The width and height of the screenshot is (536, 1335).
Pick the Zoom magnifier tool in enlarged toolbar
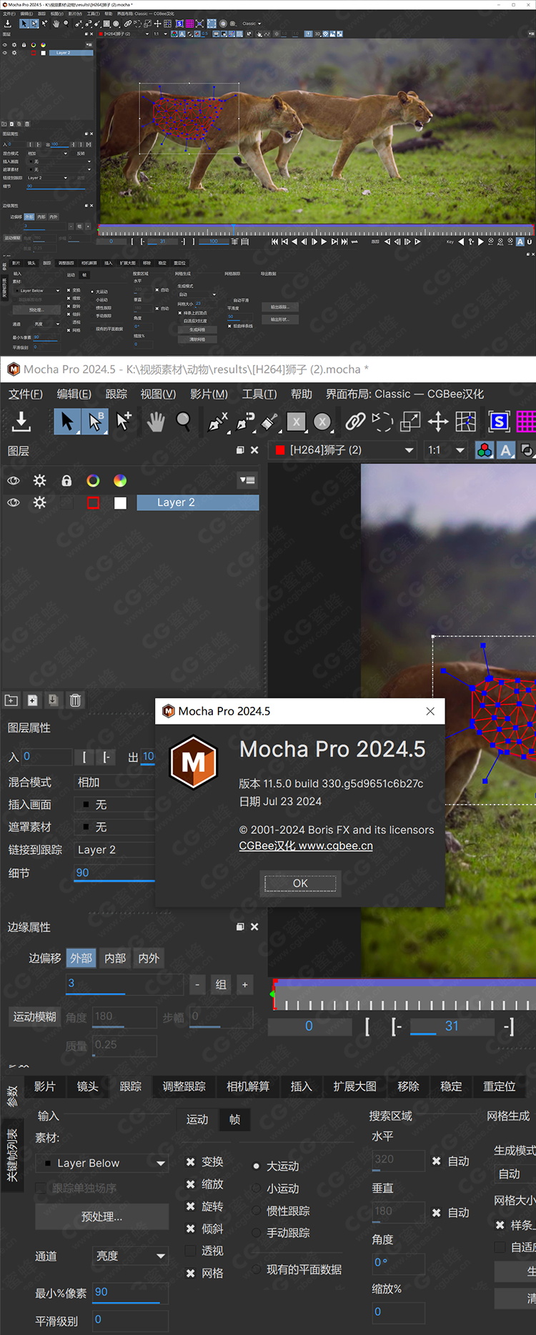[184, 422]
